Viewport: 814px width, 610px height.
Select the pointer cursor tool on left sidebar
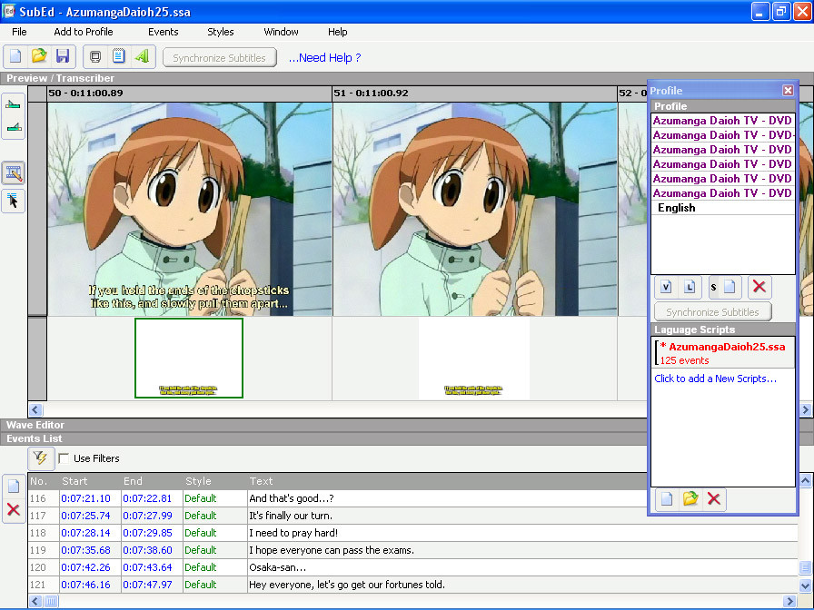pos(14,201)
